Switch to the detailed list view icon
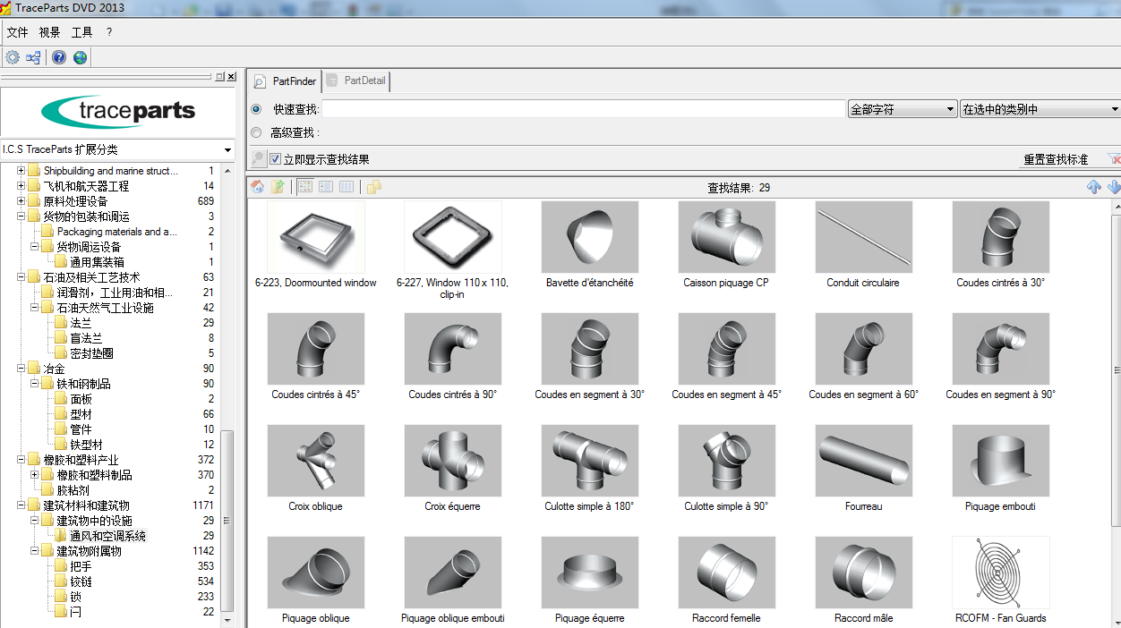Image resolution: width=1121 pixels, height=628 pixels. (347, 186)
